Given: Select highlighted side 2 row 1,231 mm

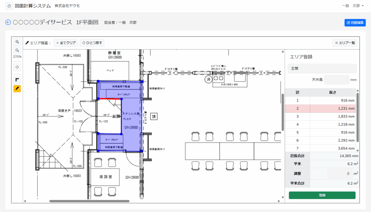Looking at the screenshot, I should [321, 108].
